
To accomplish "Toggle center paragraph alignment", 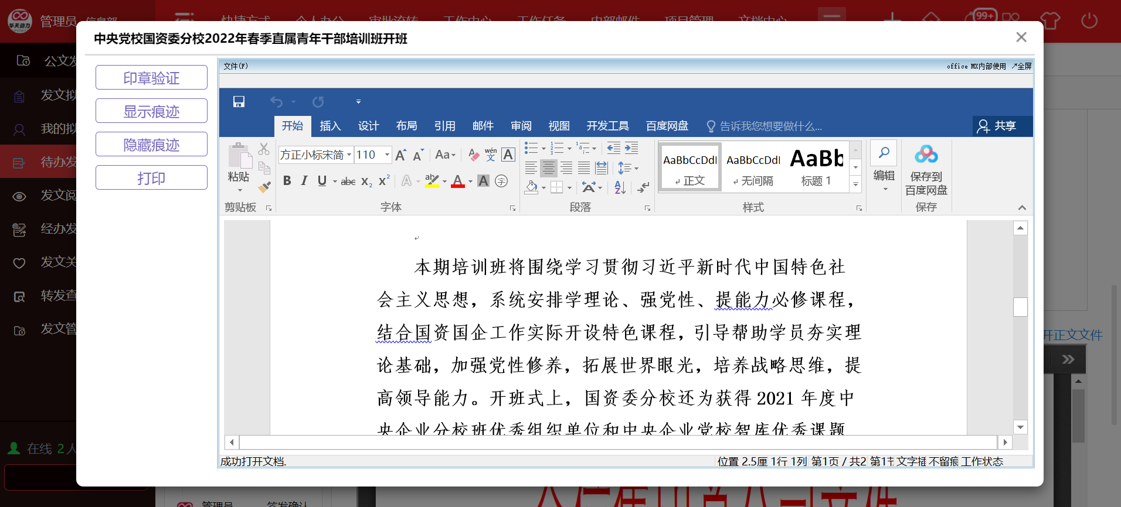I will click(x=548, y=169).
